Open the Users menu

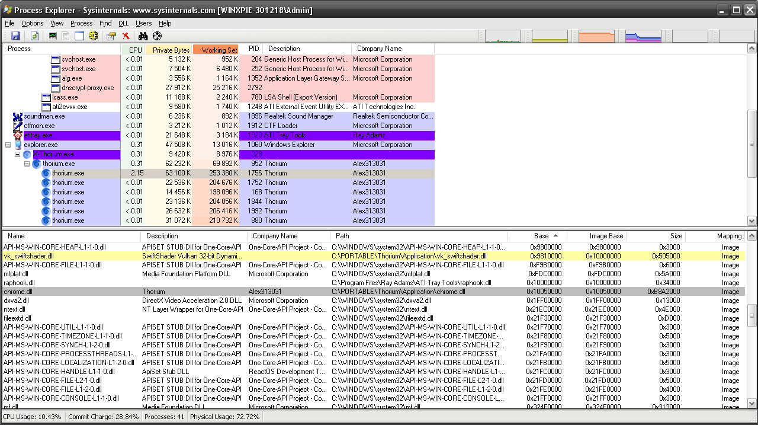coord(144,23)
